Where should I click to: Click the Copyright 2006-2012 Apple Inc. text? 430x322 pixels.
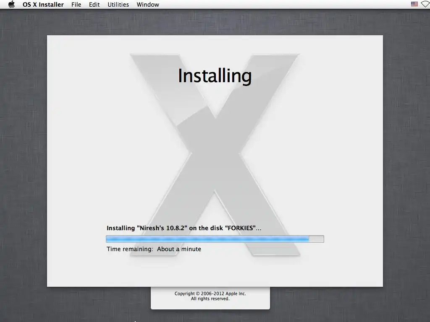tap(210, 293)
